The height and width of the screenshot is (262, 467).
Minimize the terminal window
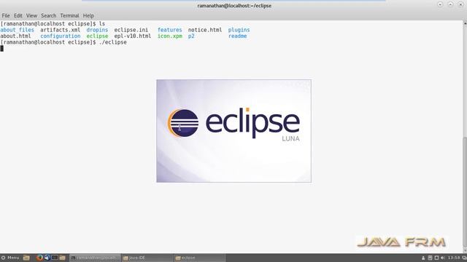coord(440,4)
